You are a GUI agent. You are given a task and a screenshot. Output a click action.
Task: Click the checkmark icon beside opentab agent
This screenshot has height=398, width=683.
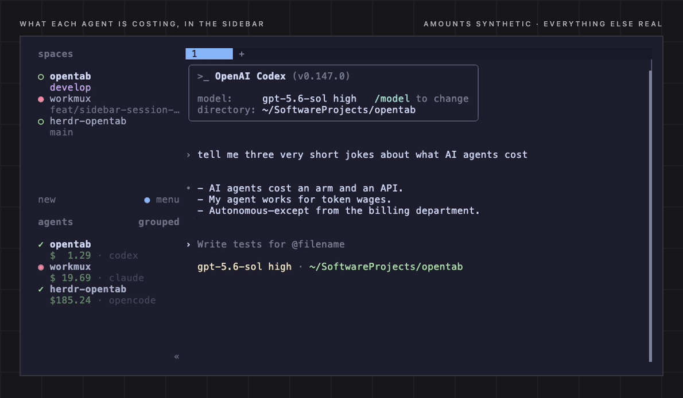click(x=41, y=244)
